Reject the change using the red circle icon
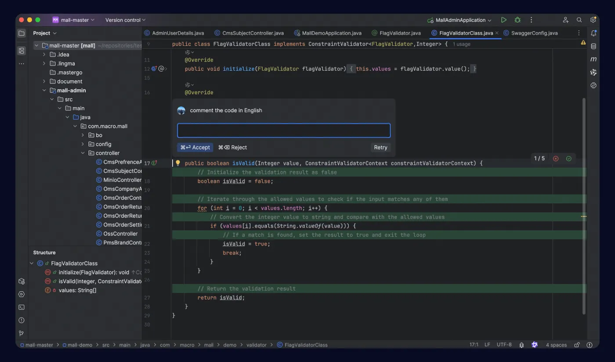The width and height of the screenshot is (615, 362). (556, 158)
